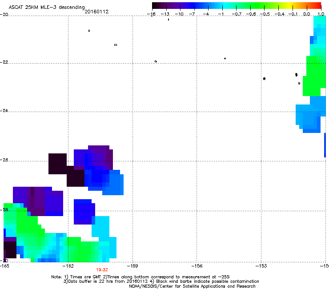Click the latitude axis label '-28'

coord(4,210)
